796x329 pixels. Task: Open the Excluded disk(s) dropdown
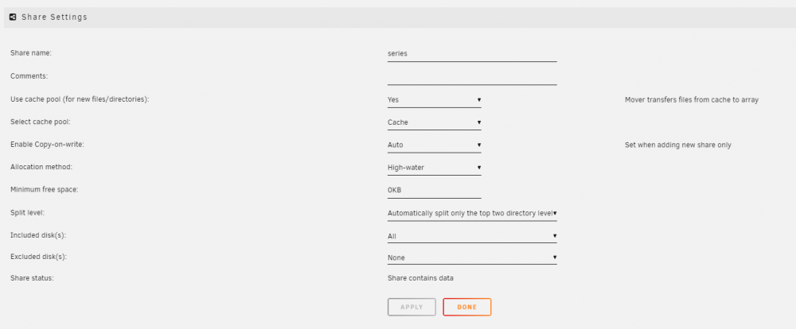472,257
